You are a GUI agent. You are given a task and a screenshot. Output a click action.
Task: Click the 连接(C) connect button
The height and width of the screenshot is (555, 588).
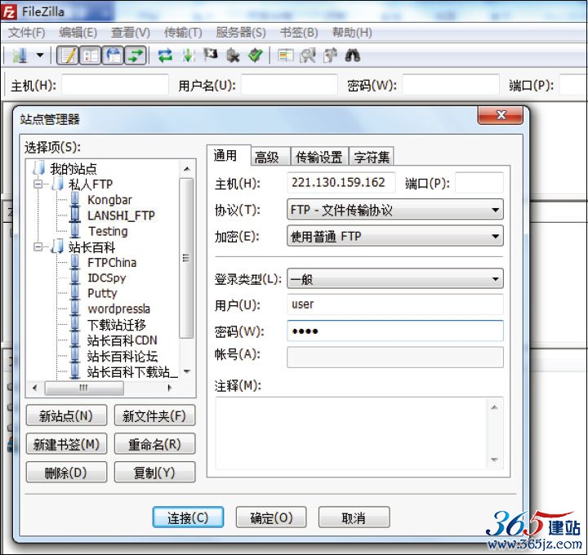(x=188, y=517)
